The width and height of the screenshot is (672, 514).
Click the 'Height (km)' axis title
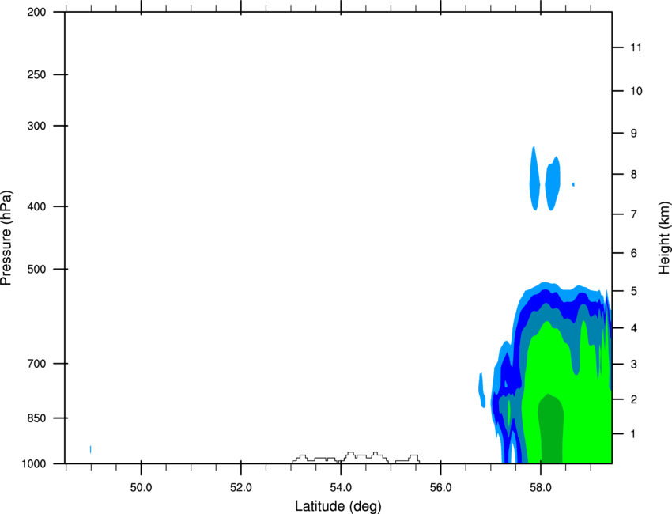664,238
